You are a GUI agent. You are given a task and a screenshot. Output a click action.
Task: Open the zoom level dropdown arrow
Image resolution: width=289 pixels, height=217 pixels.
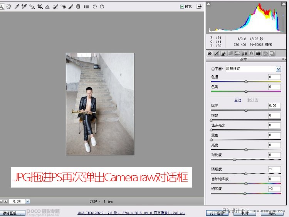pos(27,201)
